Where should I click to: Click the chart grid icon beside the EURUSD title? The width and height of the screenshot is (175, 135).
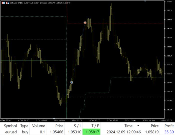(3, 3)
